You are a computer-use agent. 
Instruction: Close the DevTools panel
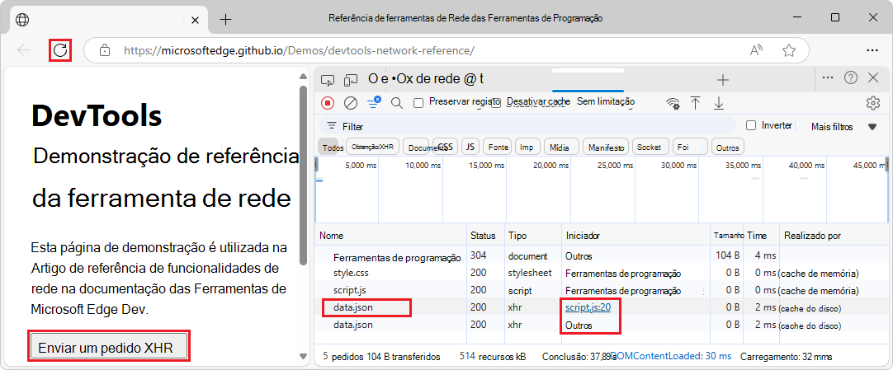click(x=872, y=77)
